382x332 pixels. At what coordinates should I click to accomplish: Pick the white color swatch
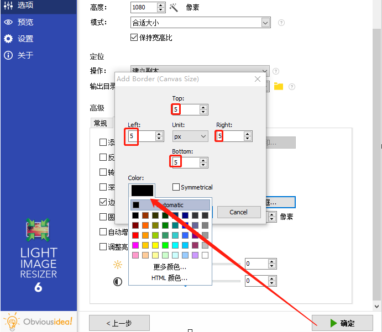pos(205,255)
